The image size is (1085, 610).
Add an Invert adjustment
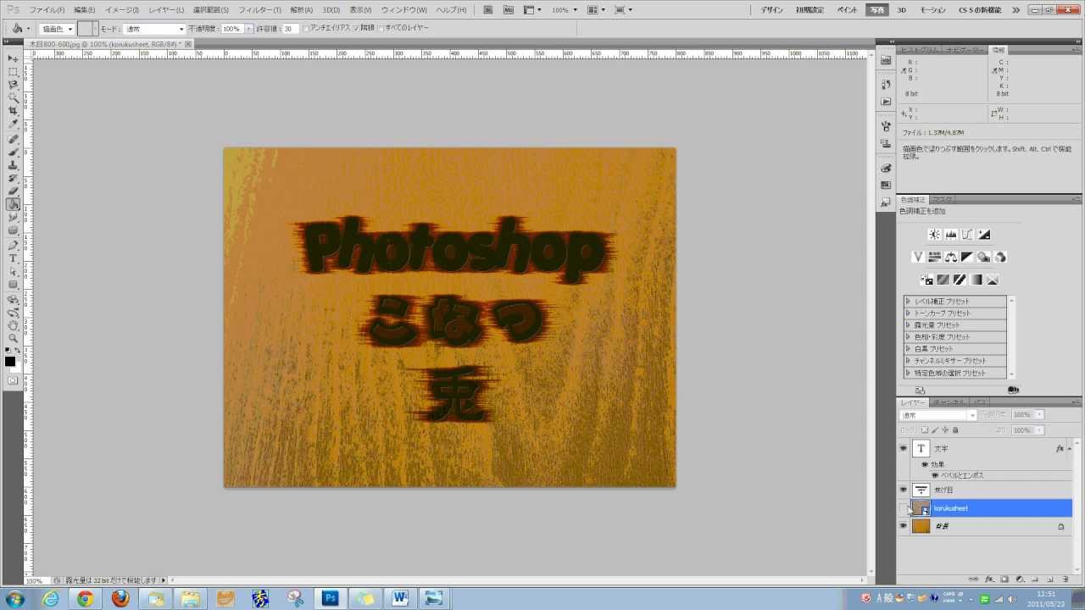click(926, 280)
